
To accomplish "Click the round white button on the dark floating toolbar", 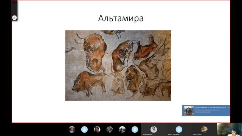I will click(14, 18).
